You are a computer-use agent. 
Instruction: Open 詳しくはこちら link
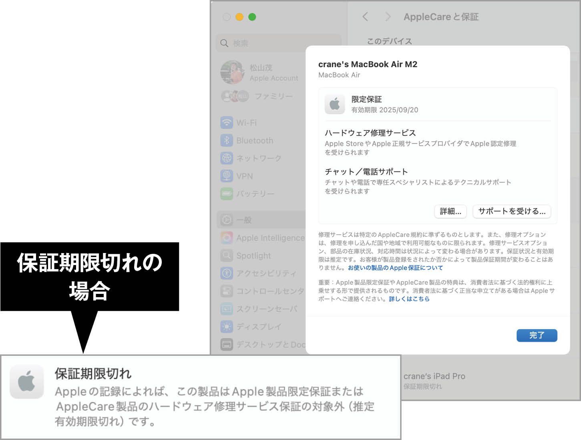point(409,299)
